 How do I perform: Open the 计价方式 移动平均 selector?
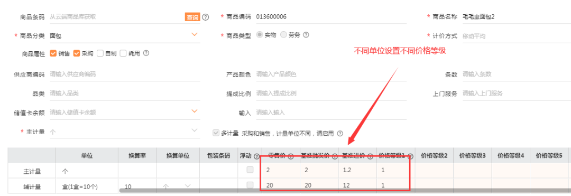tap(517, 36)
